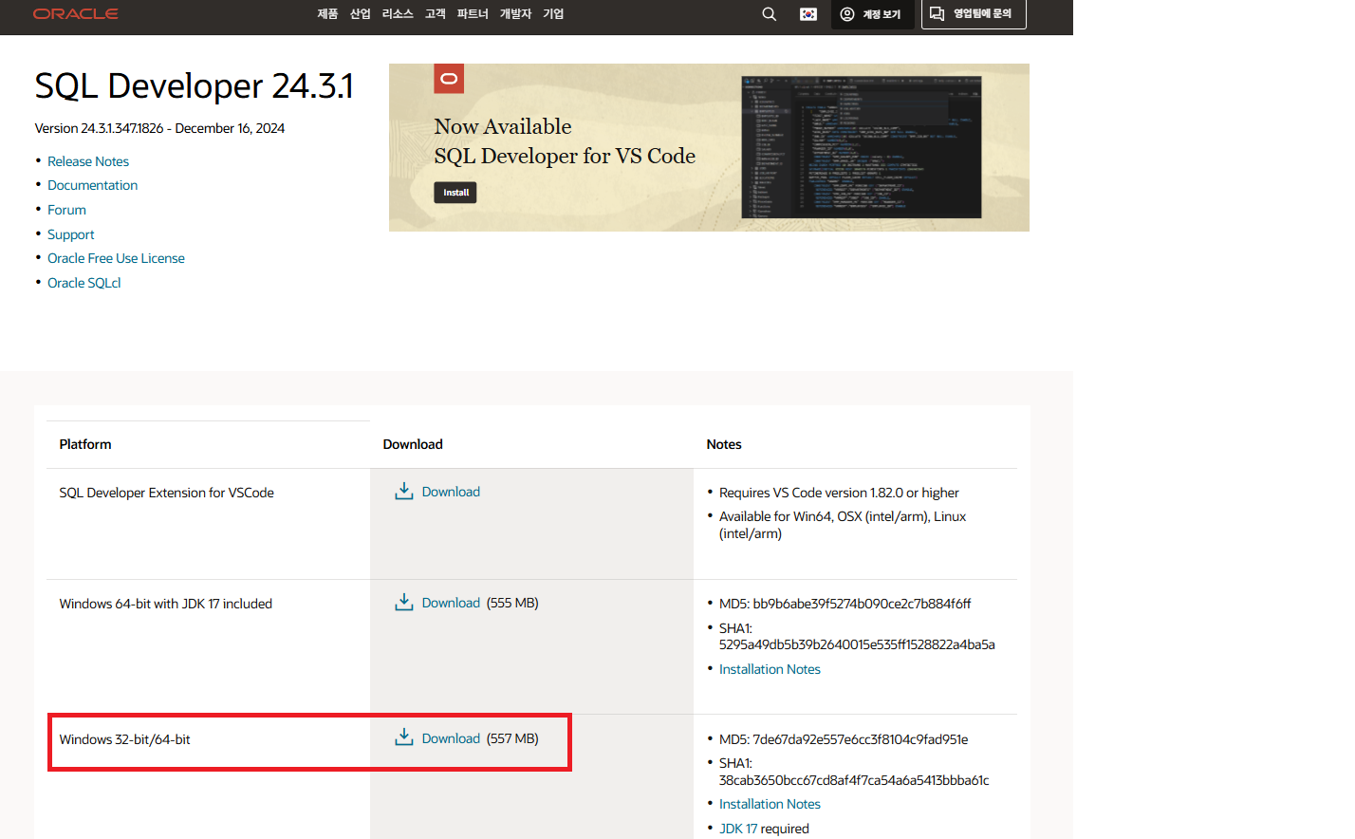The height and width of the screenshot is (839, 1355).
Task: Click Download link for Windows 32-bit/64-bit (557 MB)
Action: 451,738
